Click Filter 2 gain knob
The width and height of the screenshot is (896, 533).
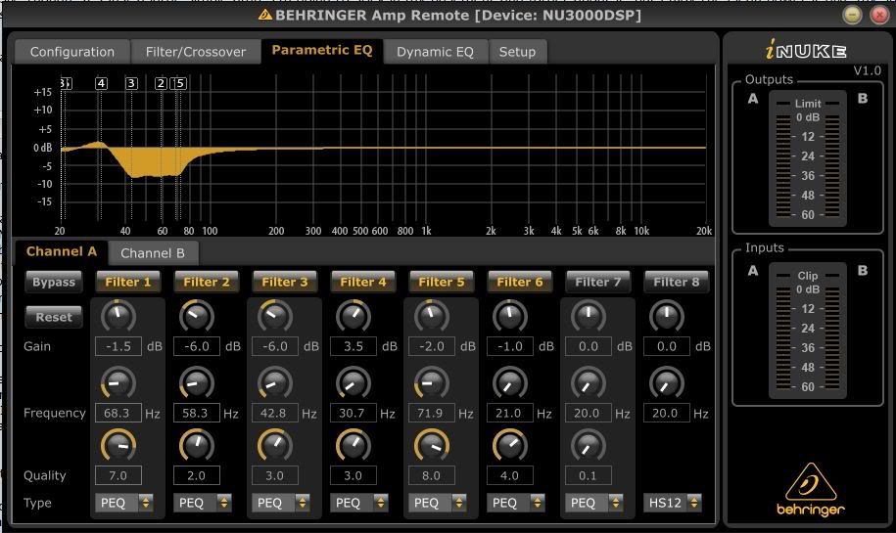[x=197, y=316]
